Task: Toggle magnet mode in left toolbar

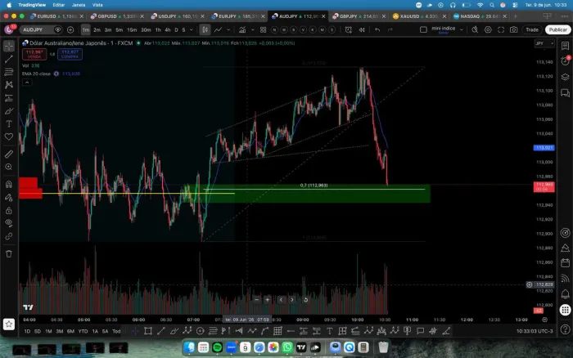Action: tap(9, 184)
